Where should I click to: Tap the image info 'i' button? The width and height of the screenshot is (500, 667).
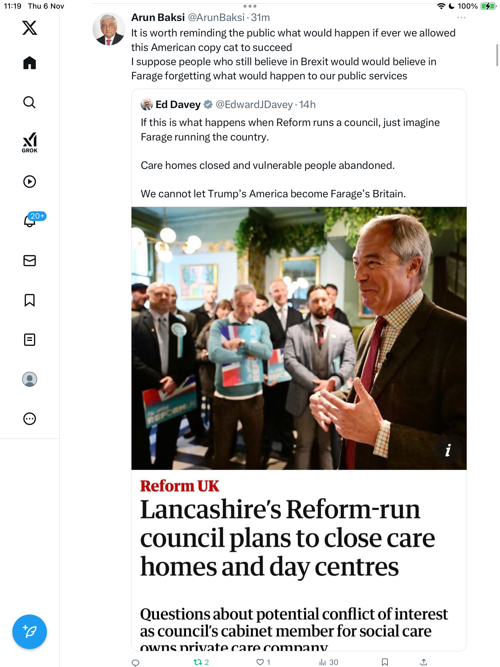pyautogui.click(x=448, y=450)
